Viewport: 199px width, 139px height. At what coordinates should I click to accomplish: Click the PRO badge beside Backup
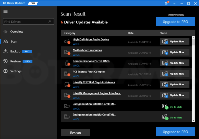(x=27, y=51)
